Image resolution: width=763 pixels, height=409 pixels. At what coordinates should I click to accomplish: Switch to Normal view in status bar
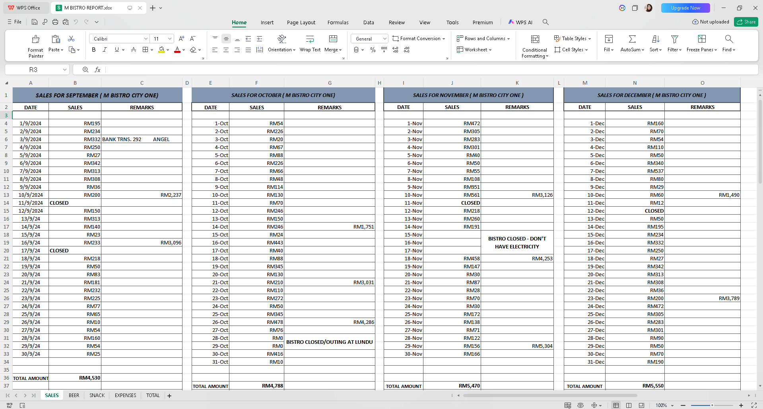pos(616,405)
